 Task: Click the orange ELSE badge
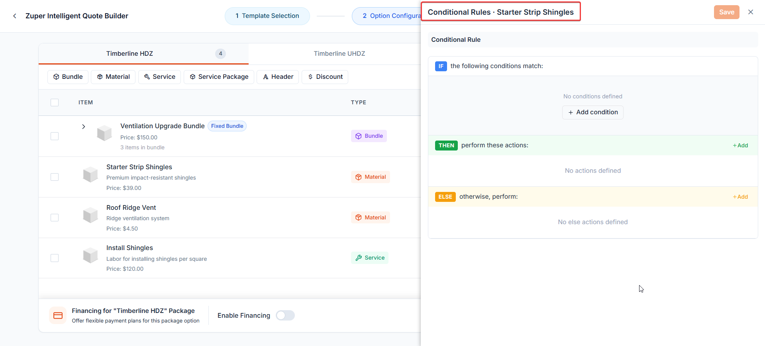(445, 197)
